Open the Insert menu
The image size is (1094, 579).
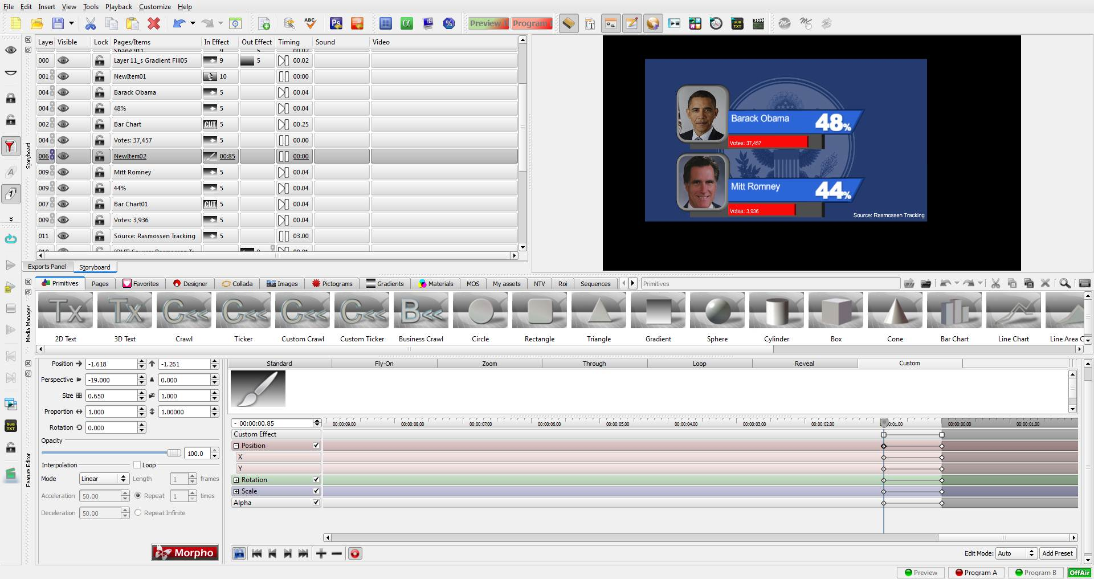[47, 7]
